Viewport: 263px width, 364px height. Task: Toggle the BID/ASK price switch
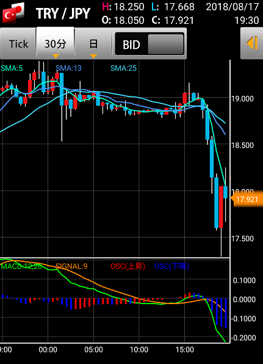coord(150,44)
